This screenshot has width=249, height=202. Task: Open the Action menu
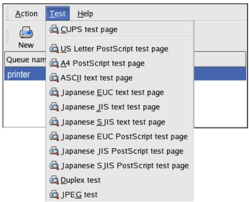coord(26,13)
